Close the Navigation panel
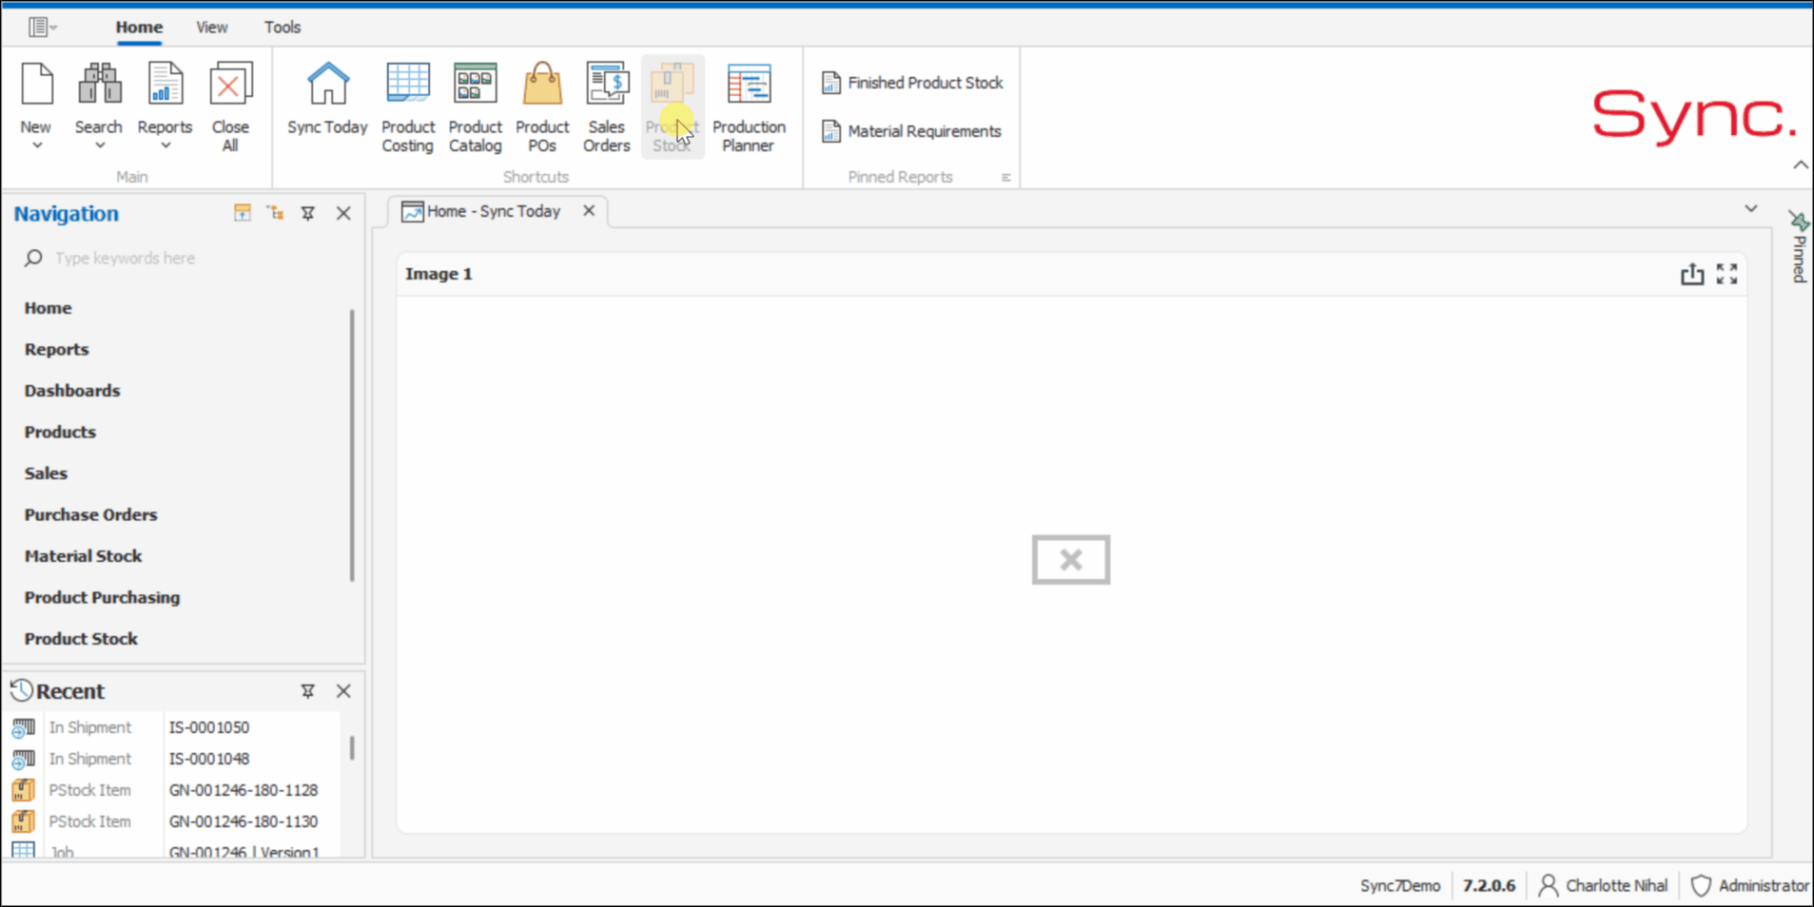 pyautogui.click(x=343, y=214)
